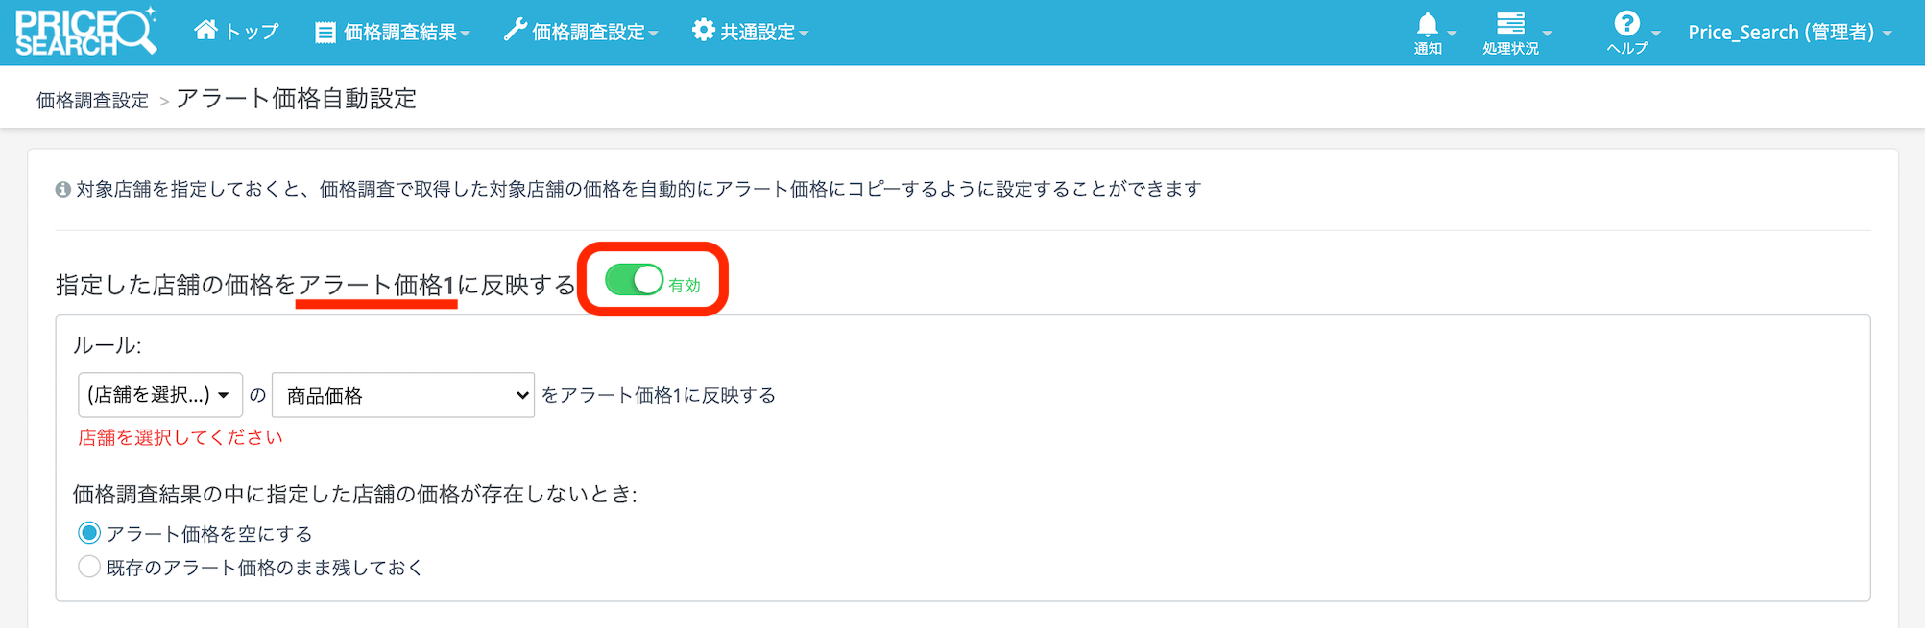Open the 処理状況 status icon
The image size is (1925, 628).
click(x=1510, y=24)
